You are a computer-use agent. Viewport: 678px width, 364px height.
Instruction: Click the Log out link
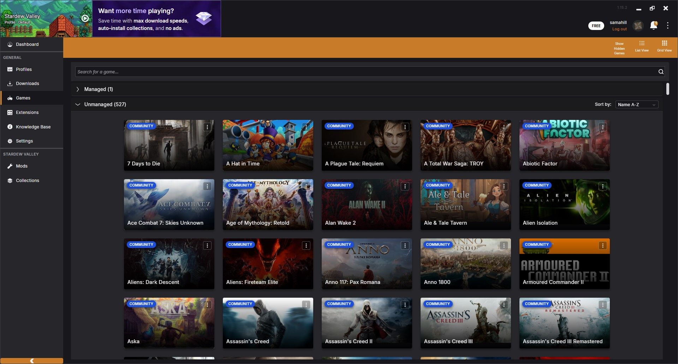pos(619,29)
